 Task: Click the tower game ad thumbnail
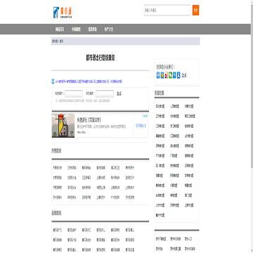coord(63,126)
